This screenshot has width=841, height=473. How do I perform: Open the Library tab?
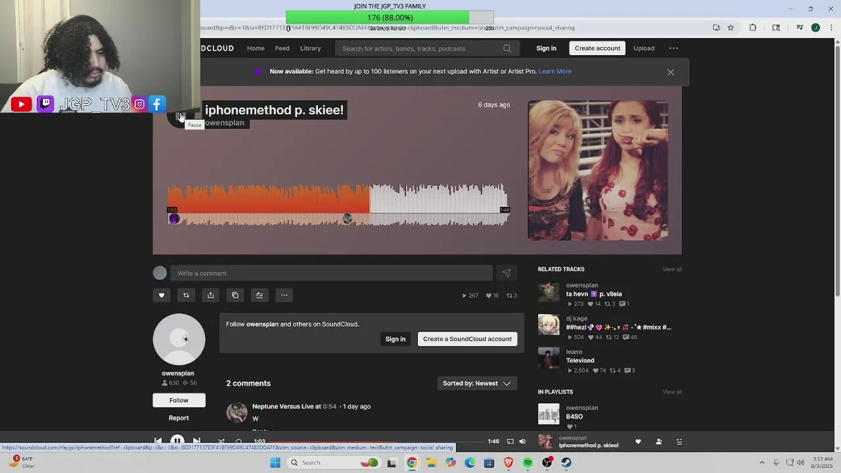point(310,49)
